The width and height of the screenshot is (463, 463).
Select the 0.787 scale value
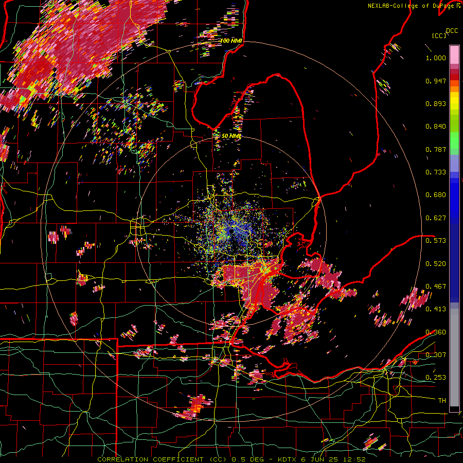436,149
